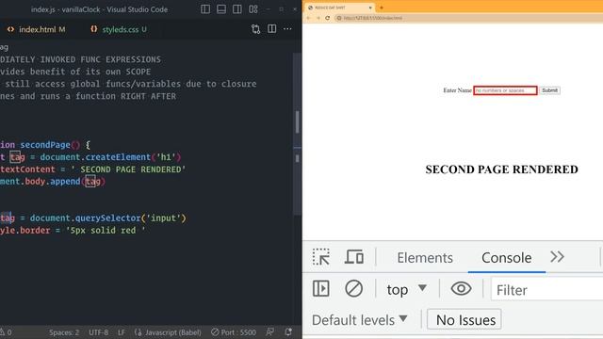
Task: Switch to the Elements DevTools tab
Action: tap(425, 258)
